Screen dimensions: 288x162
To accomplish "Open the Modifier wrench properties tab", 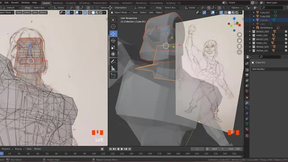I will click(x=247, y=103).
